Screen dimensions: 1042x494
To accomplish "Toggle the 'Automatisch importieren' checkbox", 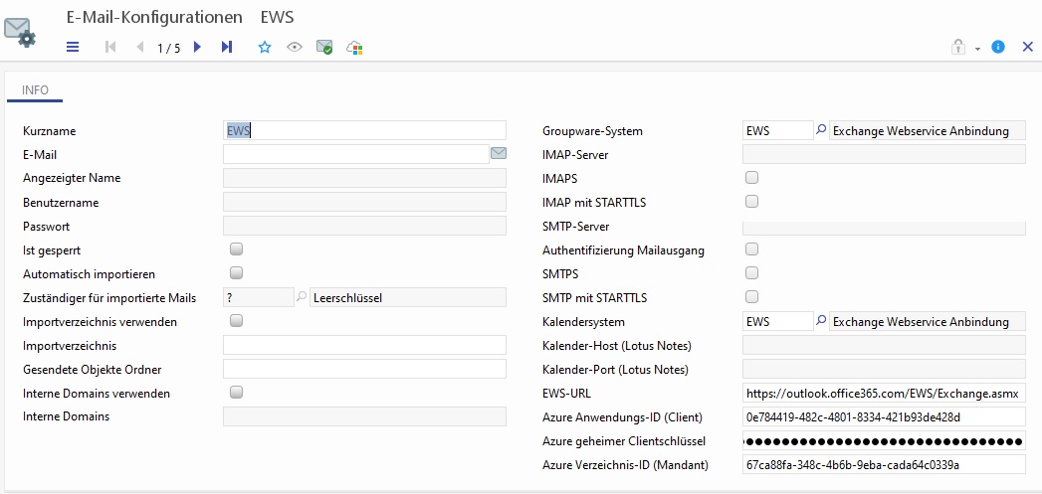I will (237, 273).
